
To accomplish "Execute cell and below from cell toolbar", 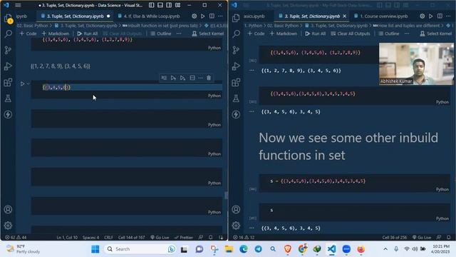I will 182,78.
